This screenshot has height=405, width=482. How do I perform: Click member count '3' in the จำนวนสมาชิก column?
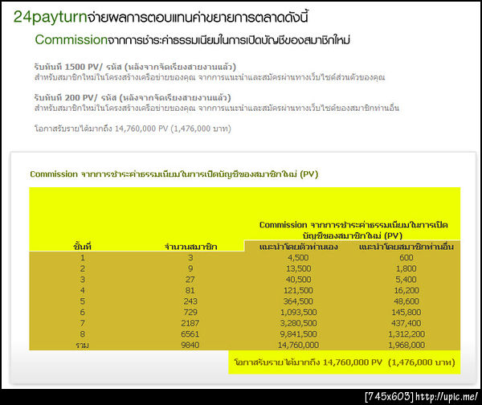coord(190,258)
